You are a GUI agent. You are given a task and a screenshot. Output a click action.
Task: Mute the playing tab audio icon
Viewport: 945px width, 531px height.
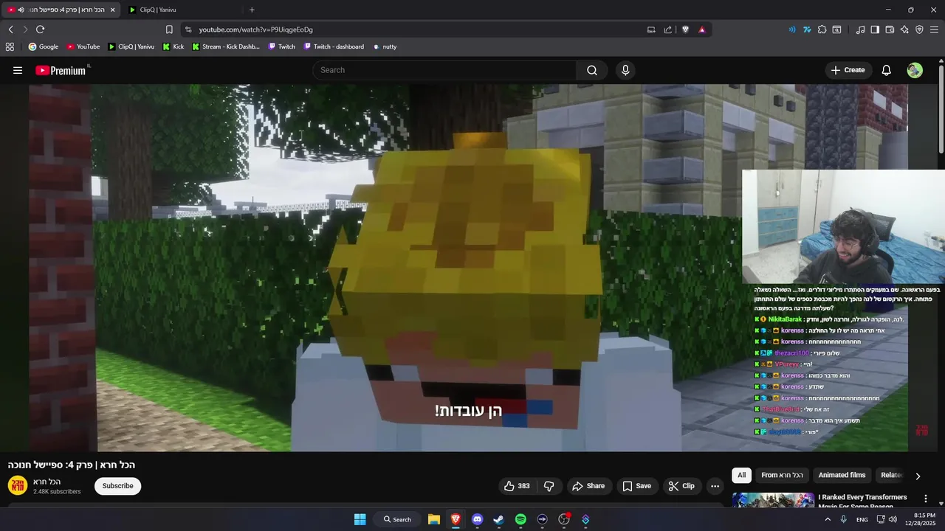pos(21,10)
